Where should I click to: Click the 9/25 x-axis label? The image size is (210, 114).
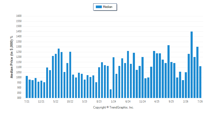point(171,101)
